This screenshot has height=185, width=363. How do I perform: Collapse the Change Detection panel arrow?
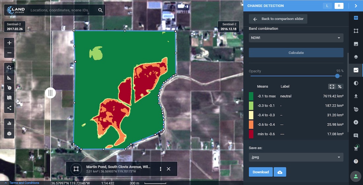click(x=356, y=6)
